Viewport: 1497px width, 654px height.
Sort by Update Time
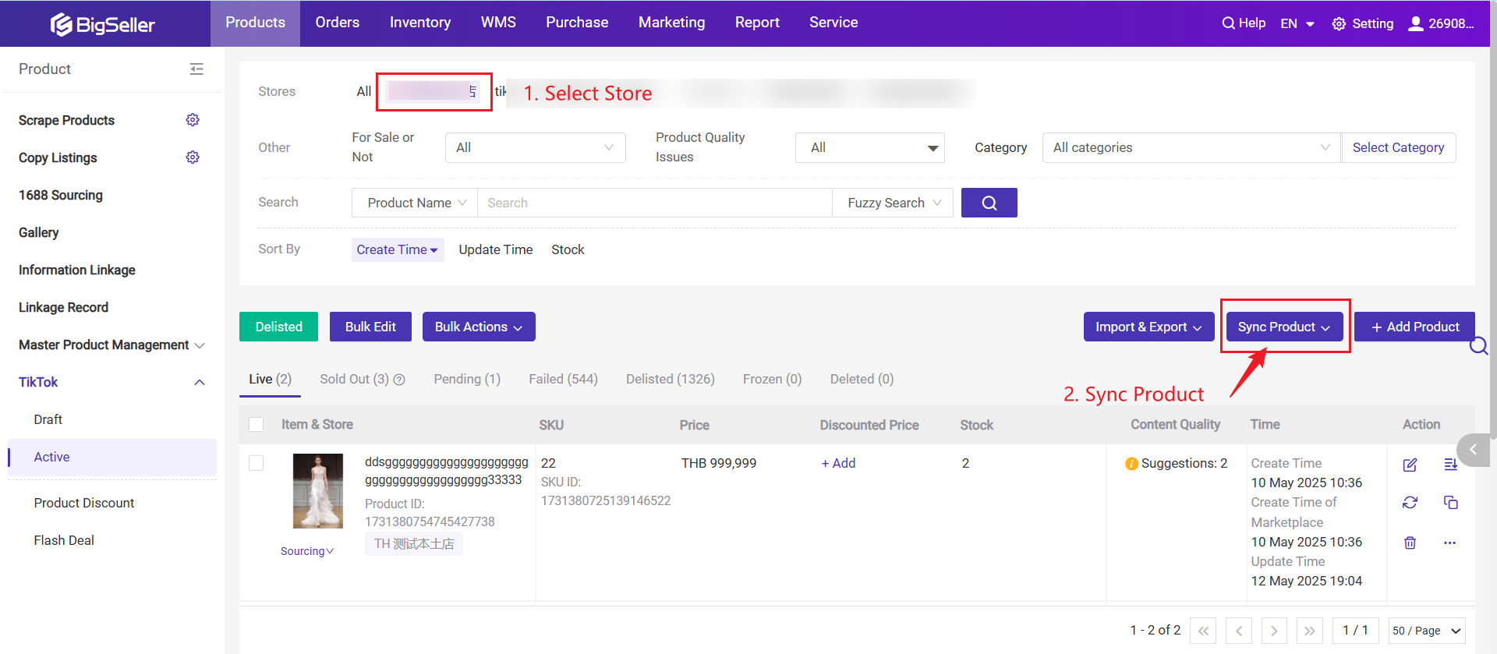pos(496,249)
